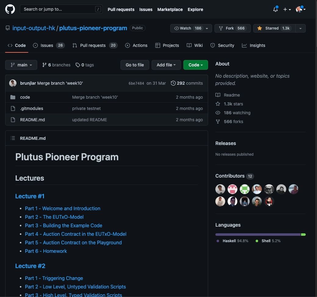Fork the repository
Screen dimensions: 317x297
232,28
